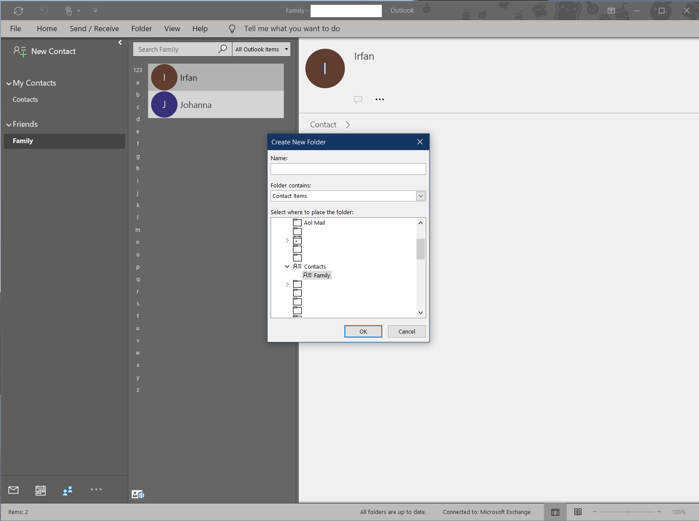
Task: Click the search magnifier in Search Family
Action: tap(223, 49)
